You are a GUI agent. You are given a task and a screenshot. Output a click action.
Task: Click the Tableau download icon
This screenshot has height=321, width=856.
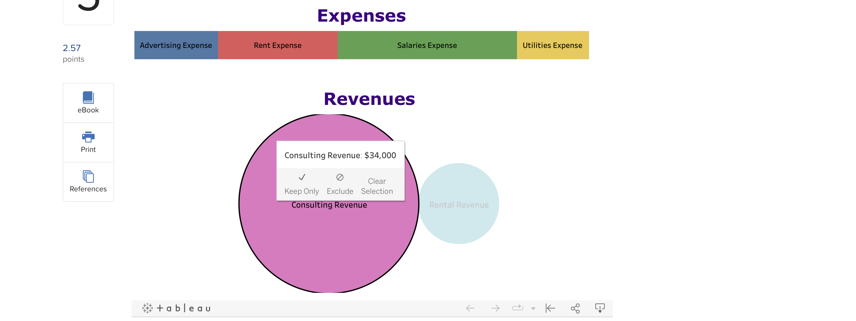click(599, 308)
